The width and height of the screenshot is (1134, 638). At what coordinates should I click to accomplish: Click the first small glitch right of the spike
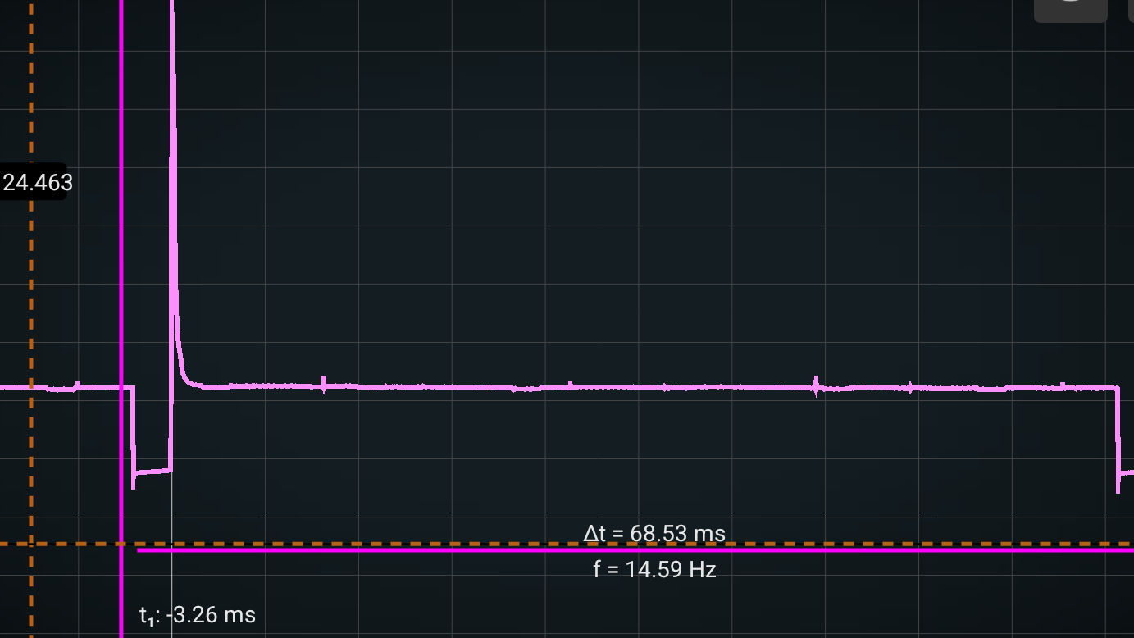tap(324, 383)
